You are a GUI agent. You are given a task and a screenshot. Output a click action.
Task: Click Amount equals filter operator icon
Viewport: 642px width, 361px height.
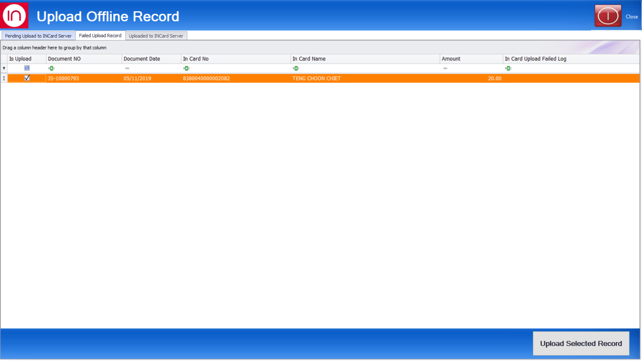(x=445, y=68)
